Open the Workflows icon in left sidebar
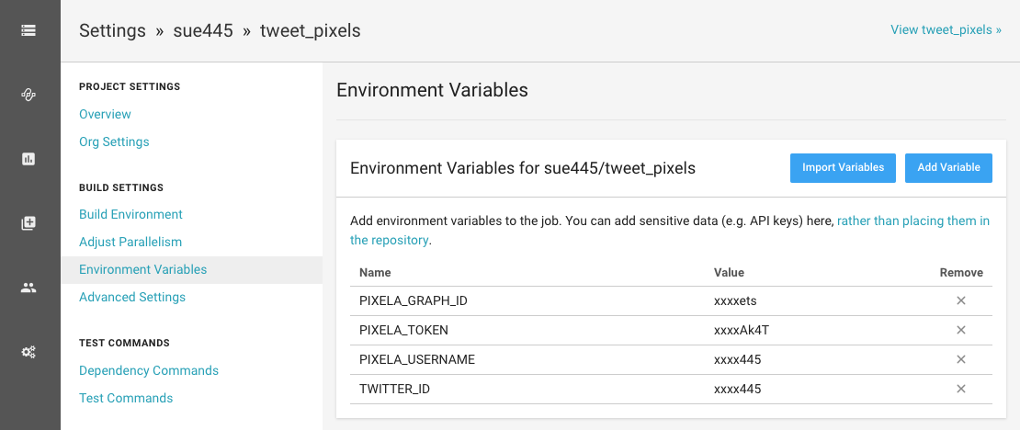 [28, 95]
